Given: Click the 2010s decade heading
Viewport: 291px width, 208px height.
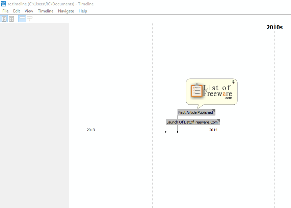Looking at the screenshot, I should 274,27.
